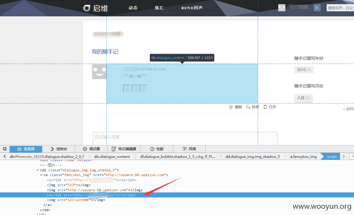Click the note text 试一试
Image resolution: width=354 pixels, height=215 pixels.
135,76
